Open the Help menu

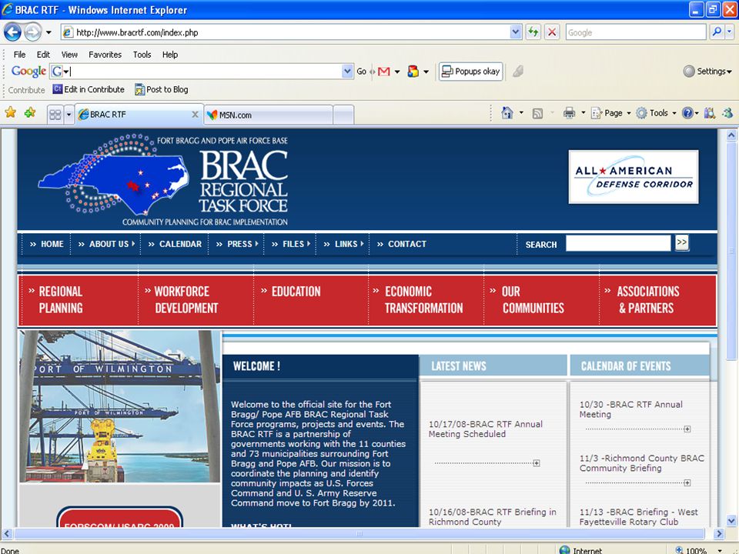point(170,55)
